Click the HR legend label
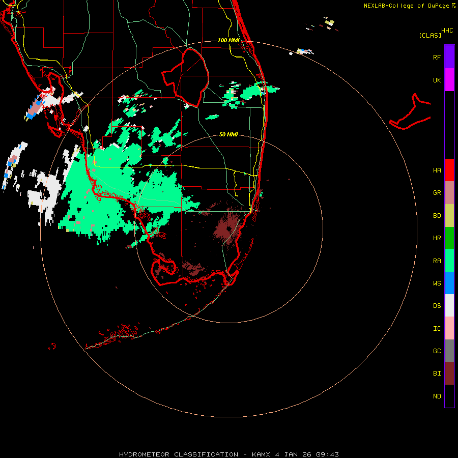458x458 pixels. (437, 238)
